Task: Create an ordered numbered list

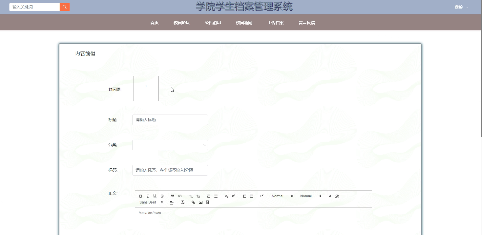Action: (208, 196)
